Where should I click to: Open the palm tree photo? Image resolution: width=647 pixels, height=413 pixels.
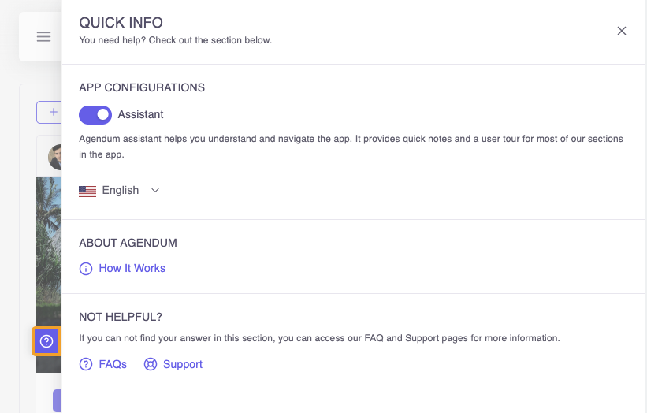click(x=49, y=252)
